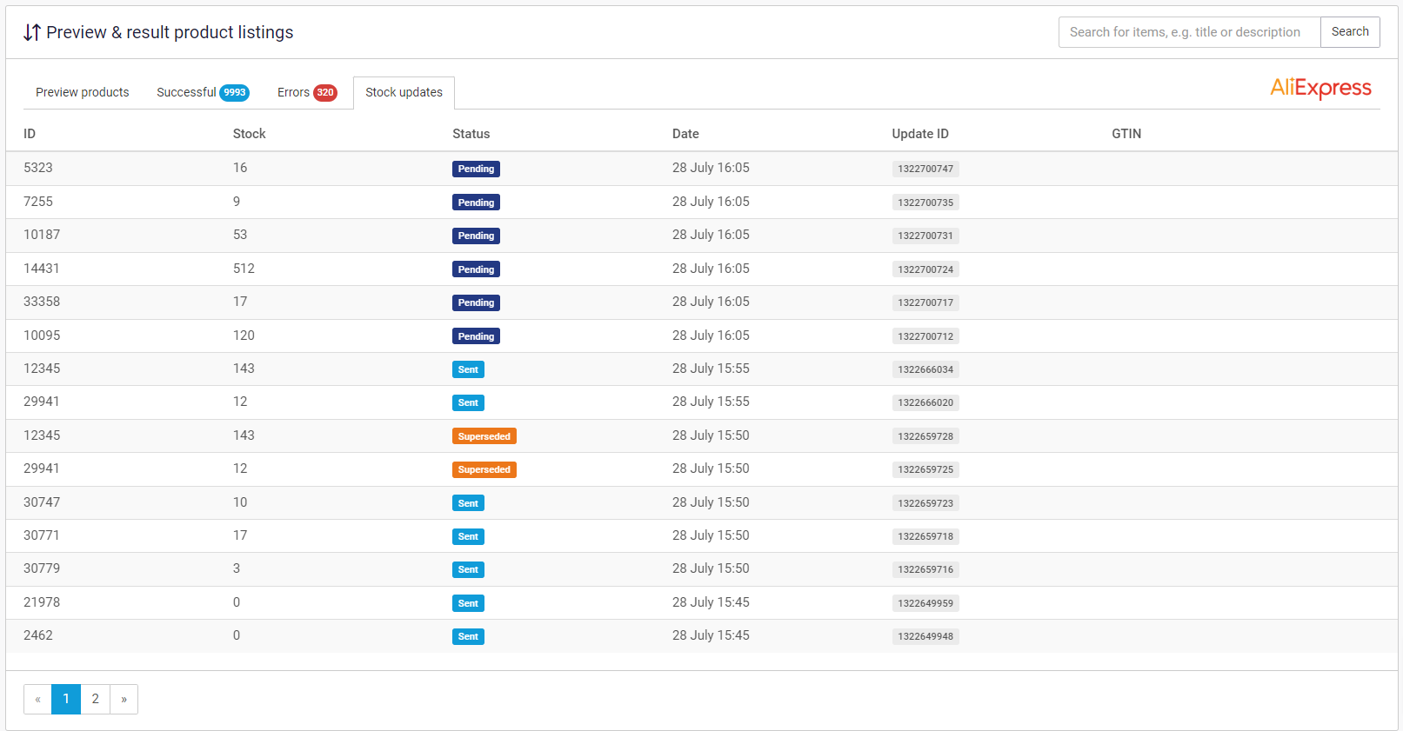Click ID cell 2462
Screen dimensions: 1403x731
coord(38,635)
